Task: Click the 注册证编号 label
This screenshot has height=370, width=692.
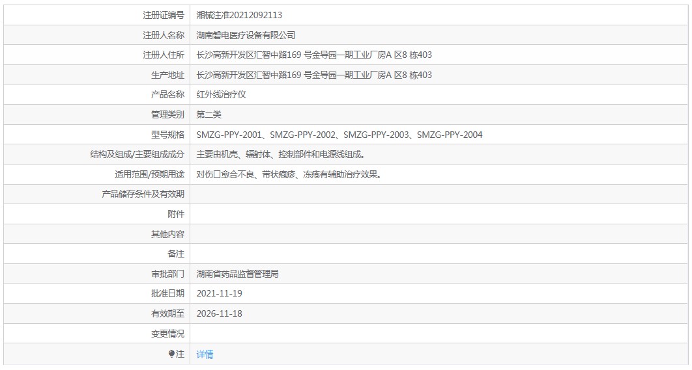Action: click(x=164, y=15)
